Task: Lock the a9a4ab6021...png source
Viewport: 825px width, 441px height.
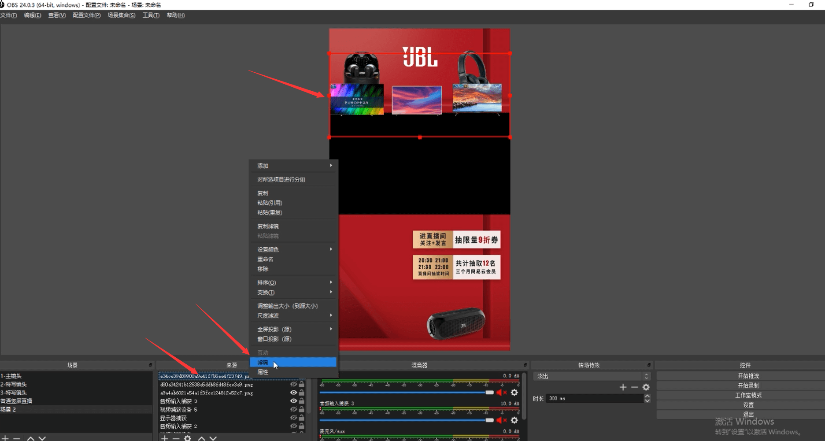Action: tap(301, 393)
